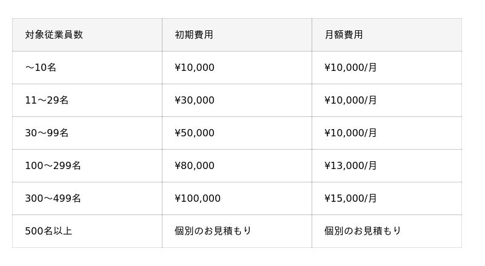Click 個別のお見積もり in 月額費用 column

click(363, 231)
